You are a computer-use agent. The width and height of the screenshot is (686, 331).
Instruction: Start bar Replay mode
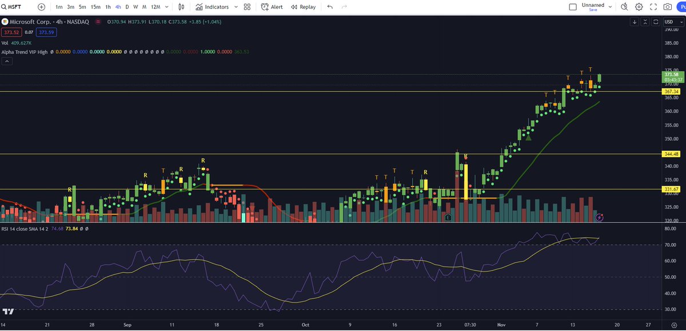302,7
